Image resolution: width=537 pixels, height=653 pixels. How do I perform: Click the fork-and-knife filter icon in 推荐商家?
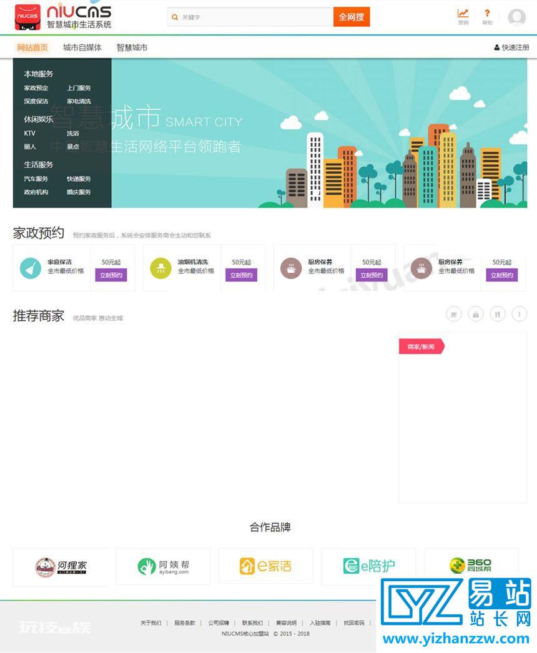[498, 314]
